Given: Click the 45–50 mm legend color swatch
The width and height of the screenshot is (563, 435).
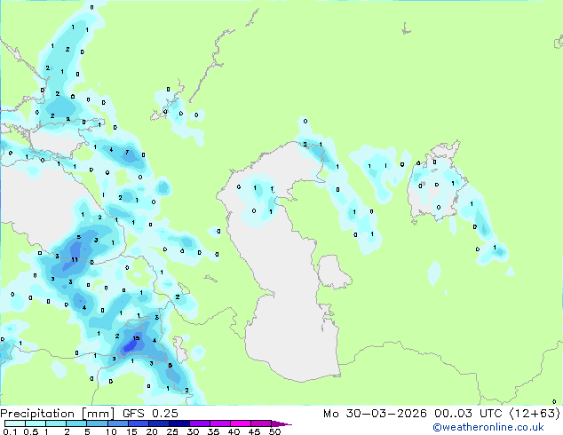Looking at the screenshot, I should (x=261, y=423).
